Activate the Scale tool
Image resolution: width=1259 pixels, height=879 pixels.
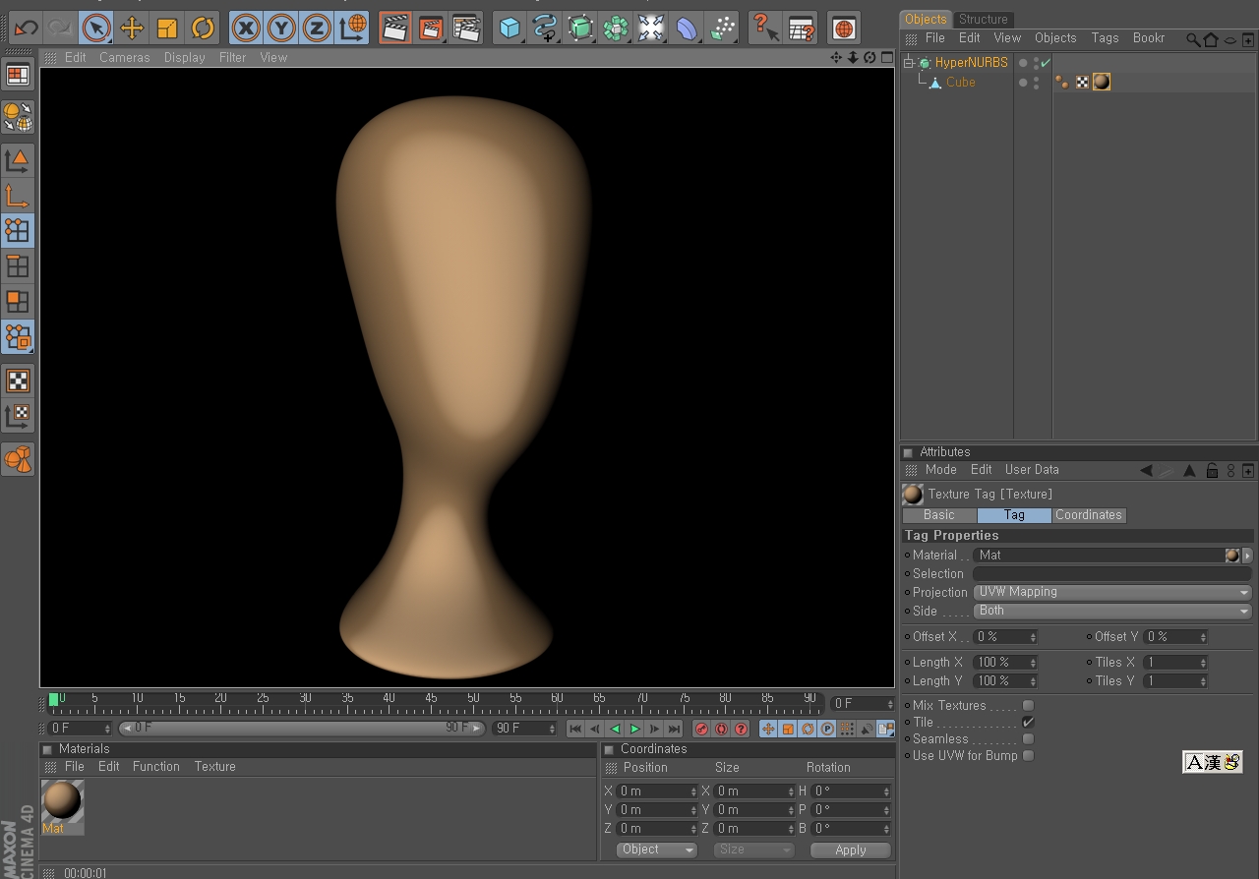click(x=167, y=28)
